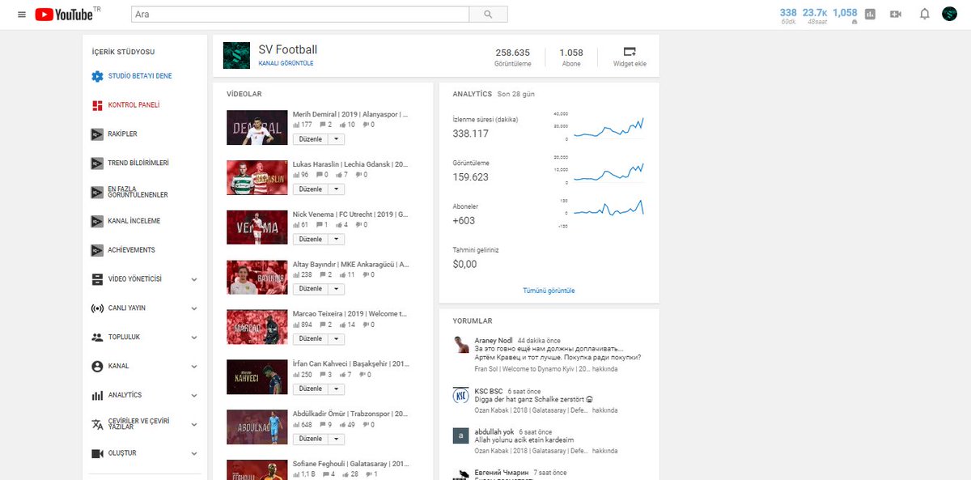Screen dimensions: 971x480
Task: Expand the Oluştur section chevron
Action: pos(194,453)
